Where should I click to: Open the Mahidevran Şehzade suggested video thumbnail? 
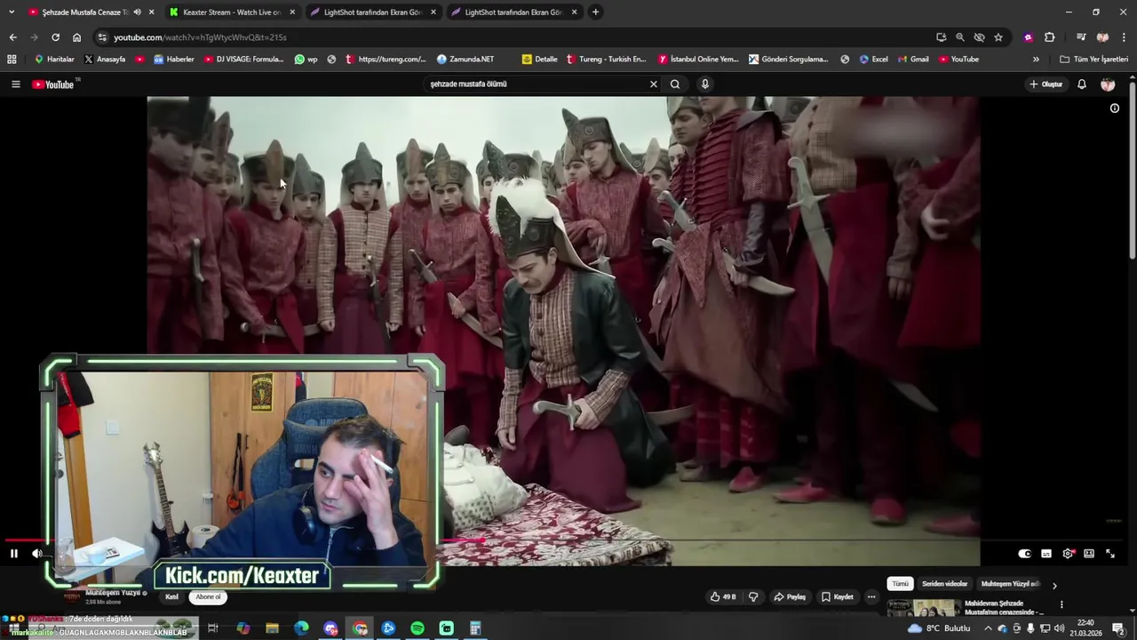click(924, 608)
